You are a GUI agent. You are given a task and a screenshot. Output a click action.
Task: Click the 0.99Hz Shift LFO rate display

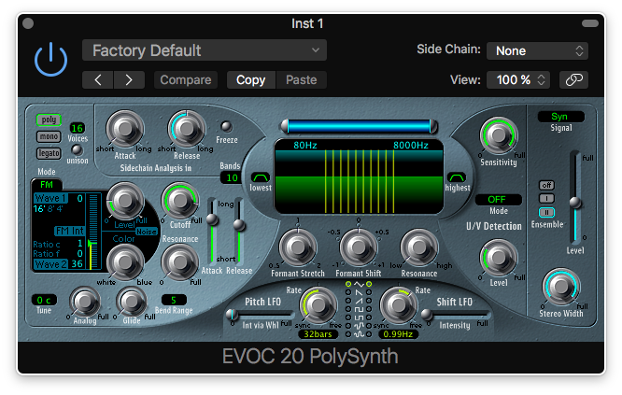[398, 334]
